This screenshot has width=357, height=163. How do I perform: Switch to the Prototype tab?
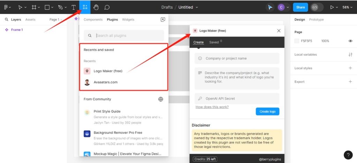(316, 20)
